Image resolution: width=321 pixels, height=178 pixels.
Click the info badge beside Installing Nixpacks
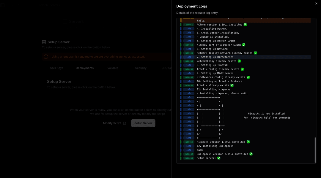(188, 89)
